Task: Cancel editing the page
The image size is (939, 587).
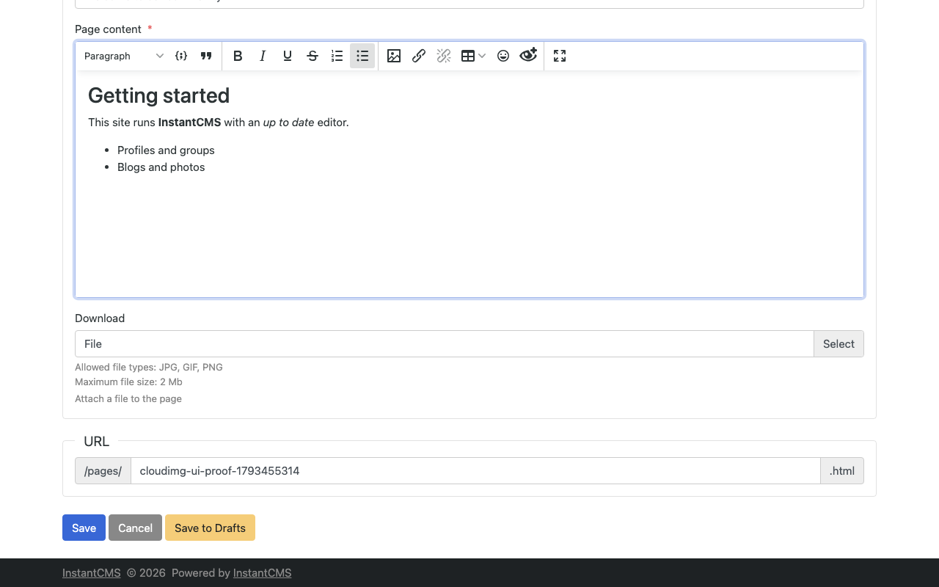Action: [x=135, y=528]
